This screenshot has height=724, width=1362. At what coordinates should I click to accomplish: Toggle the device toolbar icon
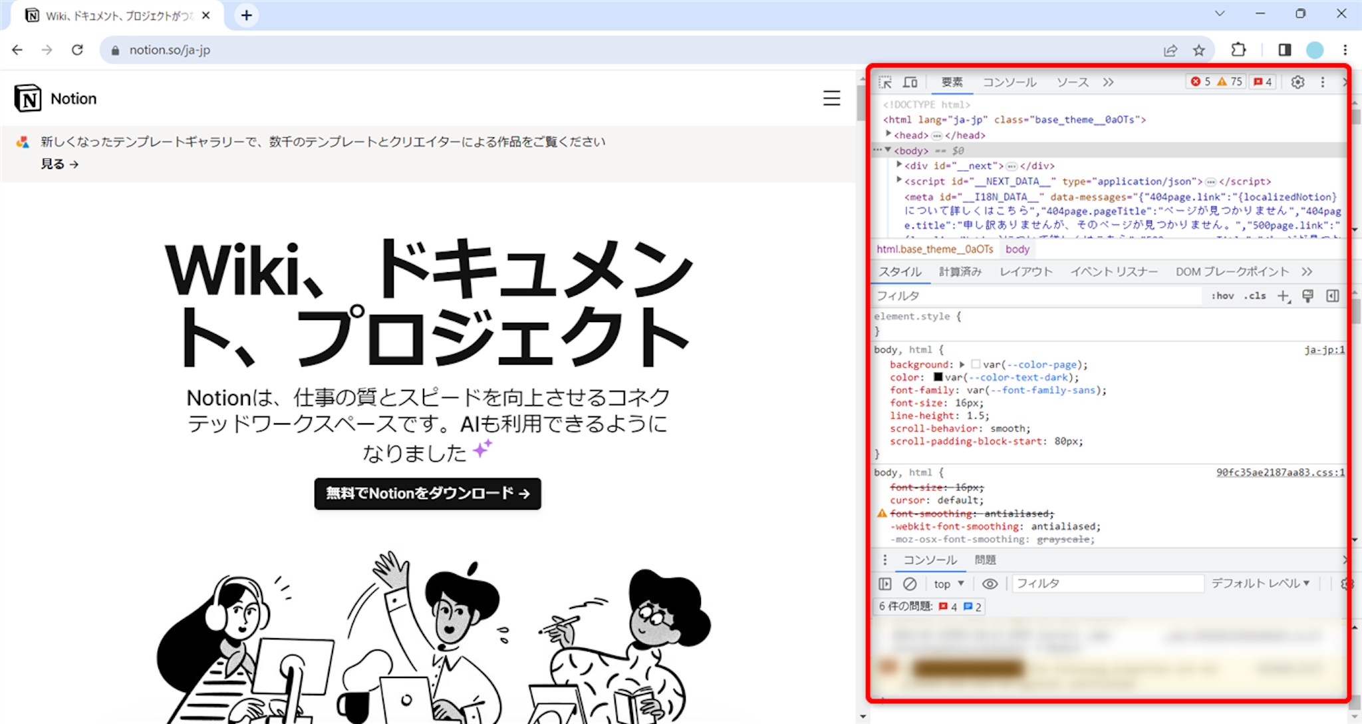(x=910, y=83)
